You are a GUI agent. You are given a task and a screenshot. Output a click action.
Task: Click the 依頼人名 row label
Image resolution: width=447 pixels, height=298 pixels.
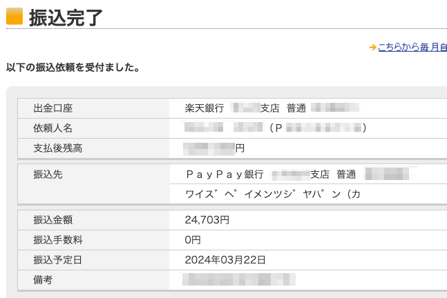pyautogui.click(x=53, y=128)
